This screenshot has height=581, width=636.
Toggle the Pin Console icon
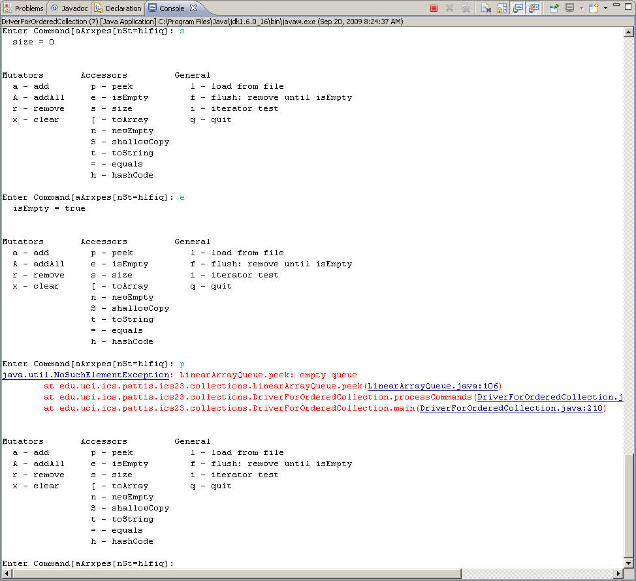click(554, 8)
